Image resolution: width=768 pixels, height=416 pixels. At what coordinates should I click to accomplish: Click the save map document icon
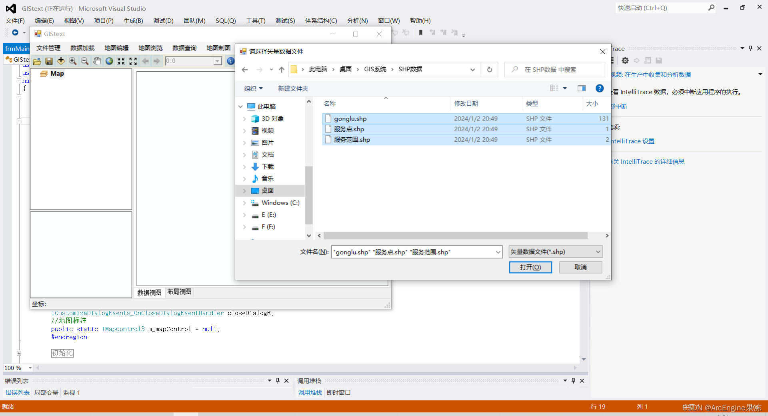click(x=49, y=61)
